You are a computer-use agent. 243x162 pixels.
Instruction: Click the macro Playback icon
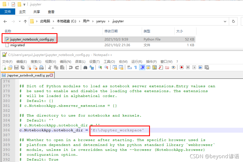click(194, 67)
